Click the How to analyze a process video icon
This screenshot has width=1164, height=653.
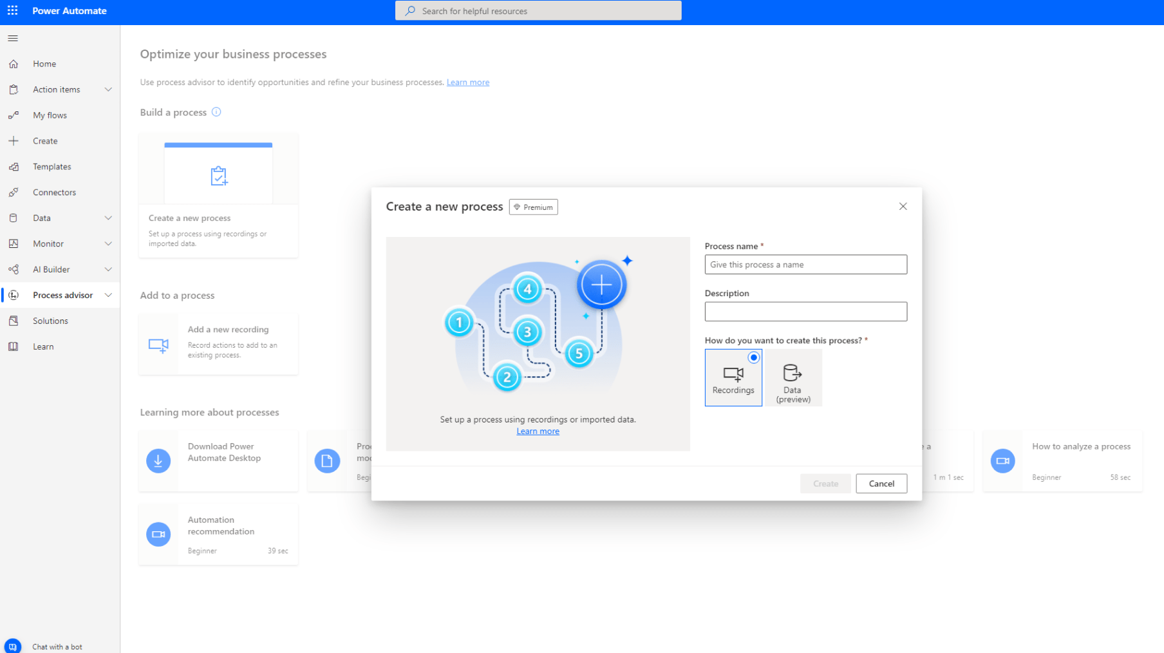tap(1002, 460)
